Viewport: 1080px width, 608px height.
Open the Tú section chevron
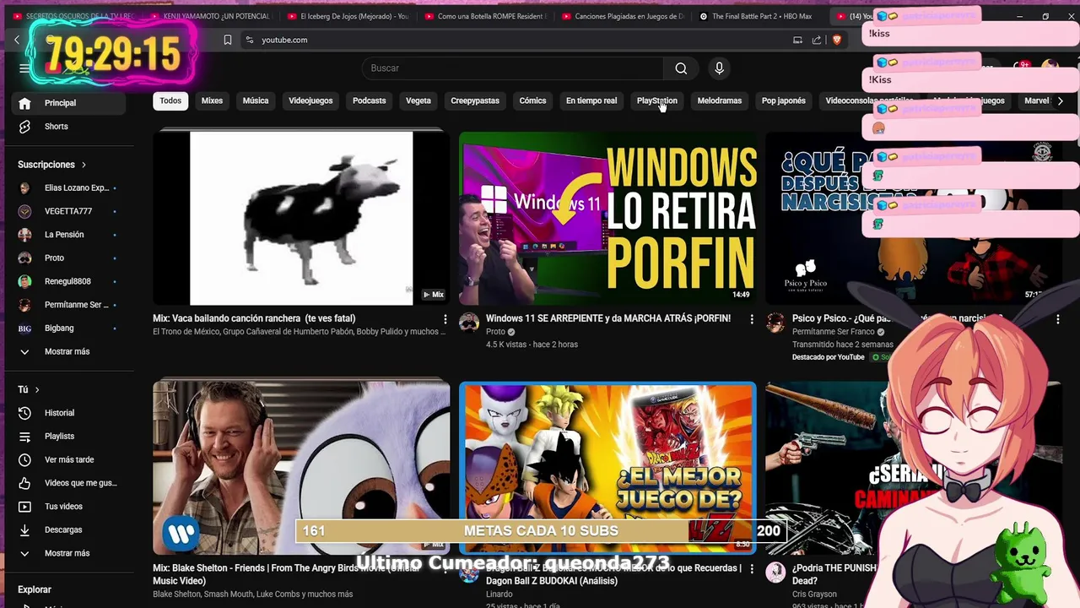coord(37,389)
